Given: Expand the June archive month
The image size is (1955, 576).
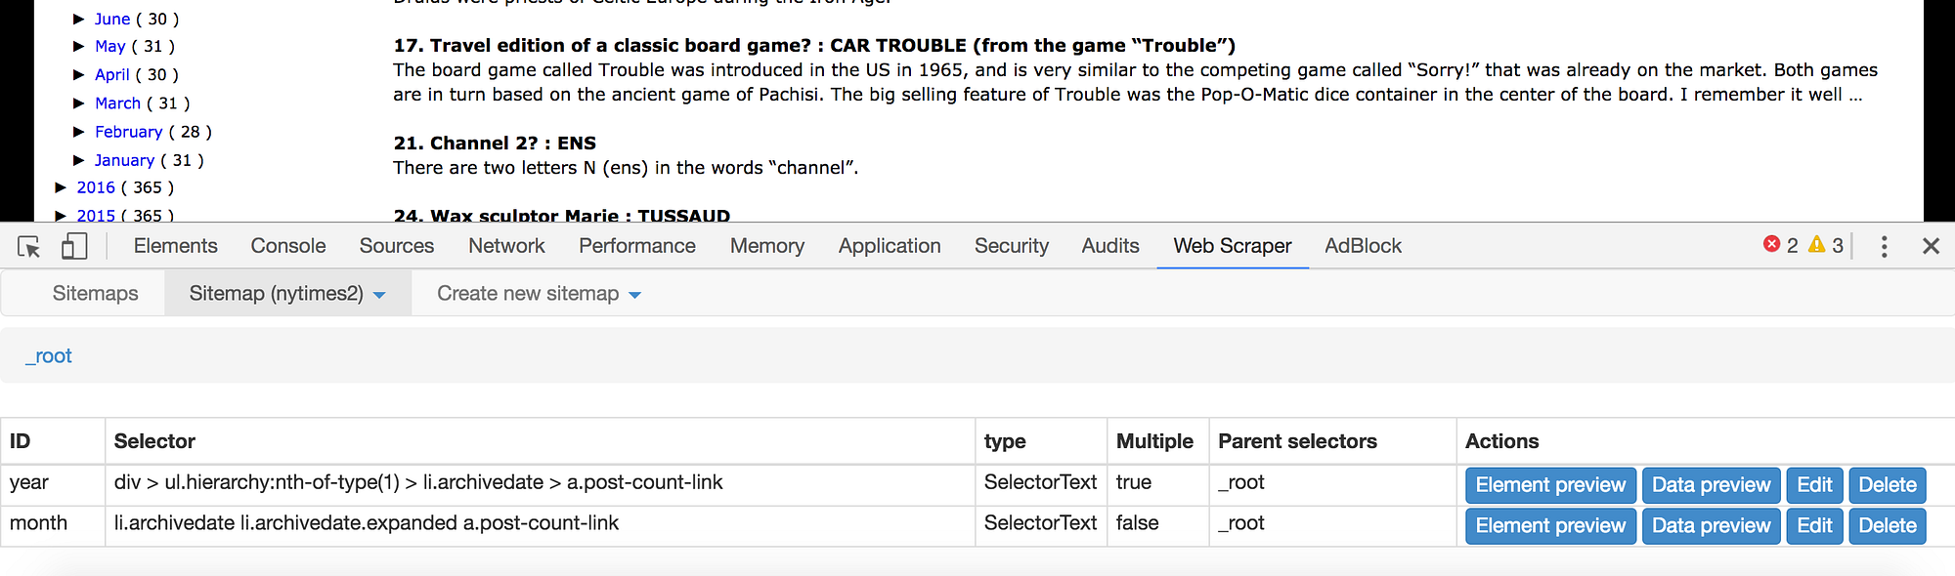Looking at the screenshot, I should point(79,19).
